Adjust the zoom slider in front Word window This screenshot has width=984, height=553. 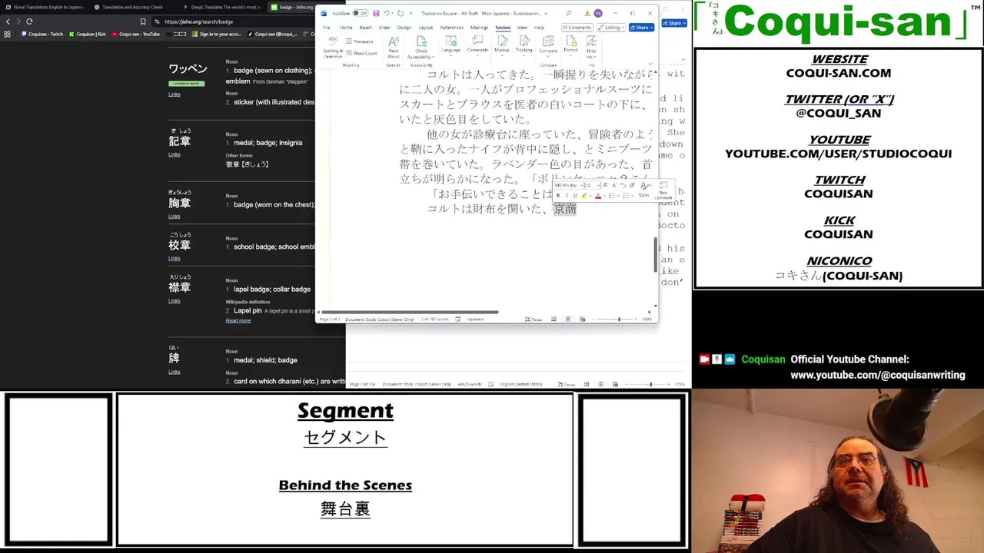(x=620, y=319)
